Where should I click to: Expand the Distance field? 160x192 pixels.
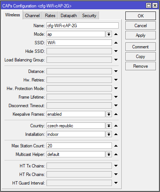[116, 71]
